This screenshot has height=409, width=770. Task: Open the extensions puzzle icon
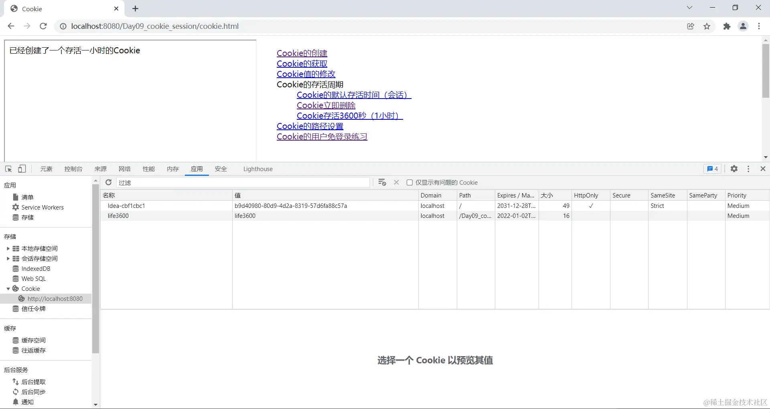point(727,26)
